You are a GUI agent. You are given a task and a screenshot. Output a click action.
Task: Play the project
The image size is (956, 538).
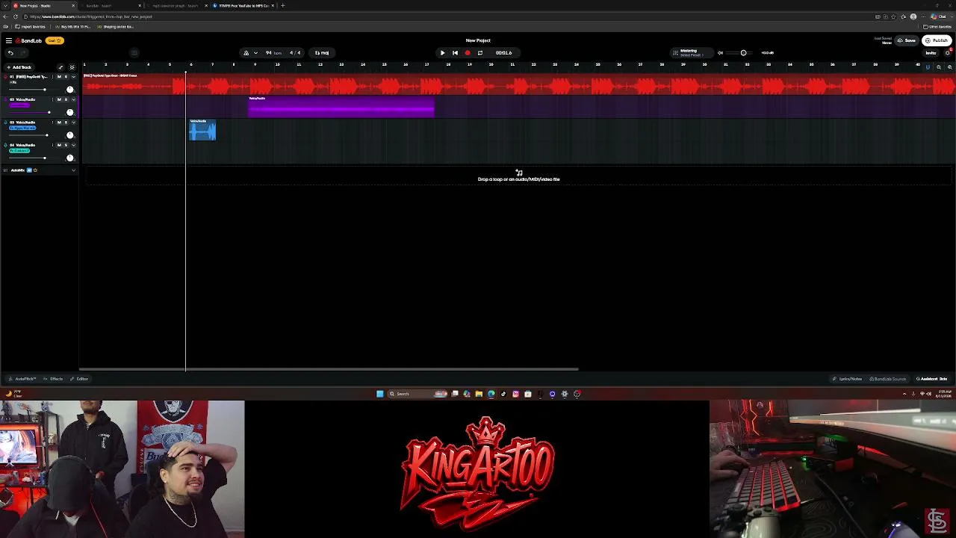click(x=442, y=53)
